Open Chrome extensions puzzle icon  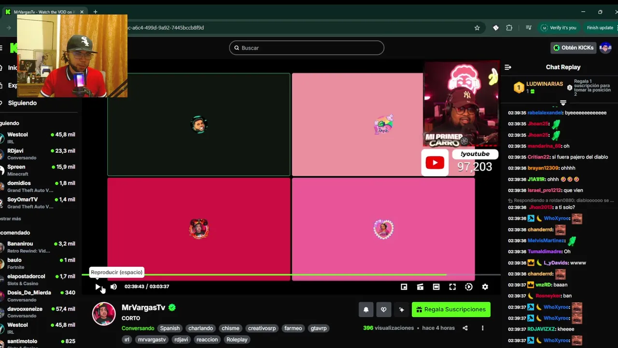(x=509, y=28)
